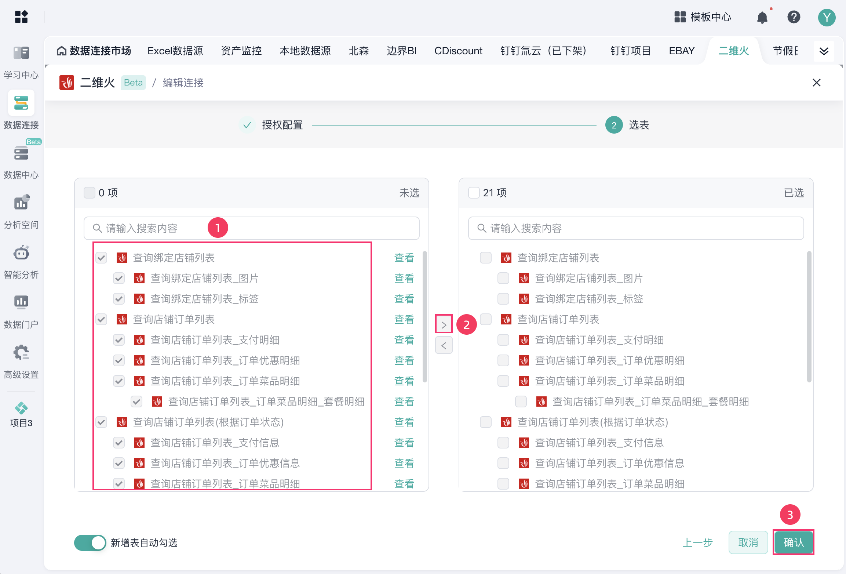This screenshot has height=574, width=846.
Task: Click the 未选 list vertical scrollbar
Action: pyautogui.click(x=425, y=316)
